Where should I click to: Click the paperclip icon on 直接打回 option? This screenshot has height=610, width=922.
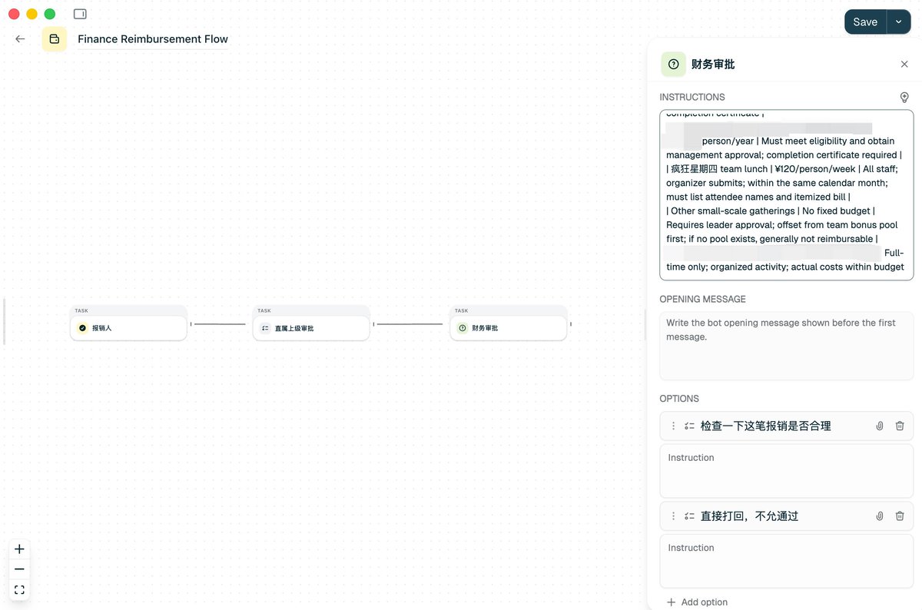tap(880, 516)
